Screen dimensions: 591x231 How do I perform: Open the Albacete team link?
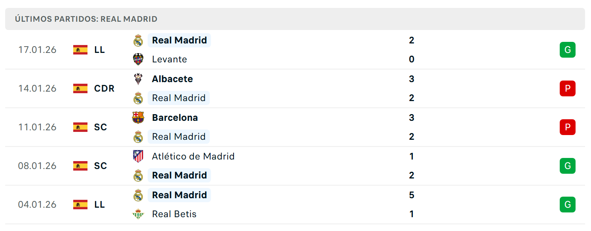173,79
